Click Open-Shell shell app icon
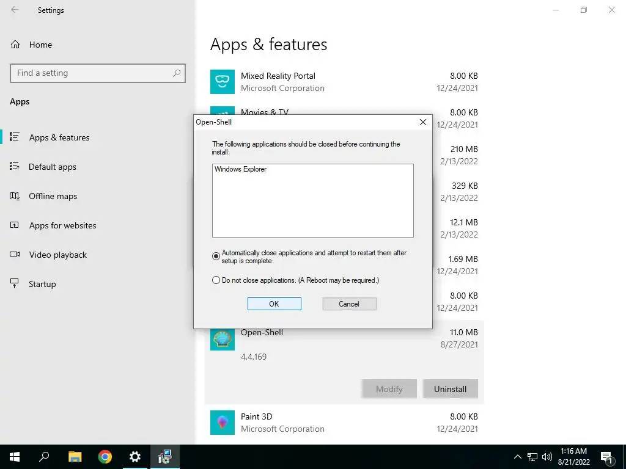This screenshot has height=469, width=626. tap(223, 338)
